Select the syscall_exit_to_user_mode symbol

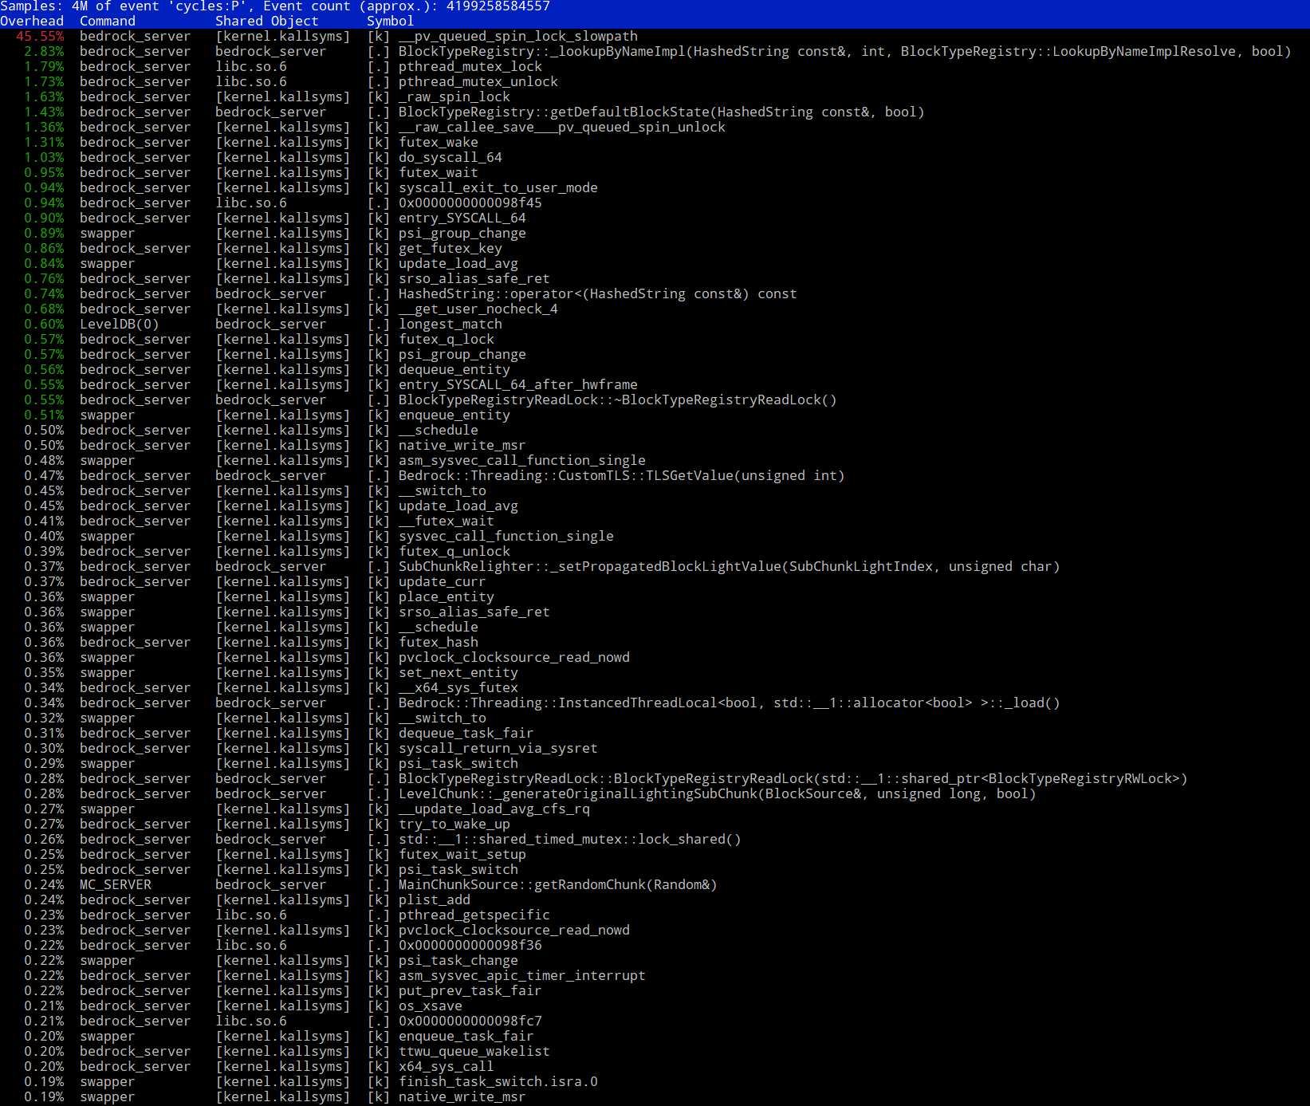click(x=498, y=188)
